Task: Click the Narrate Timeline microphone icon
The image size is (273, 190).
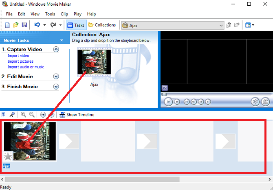Action: click(x=12, y=115)
